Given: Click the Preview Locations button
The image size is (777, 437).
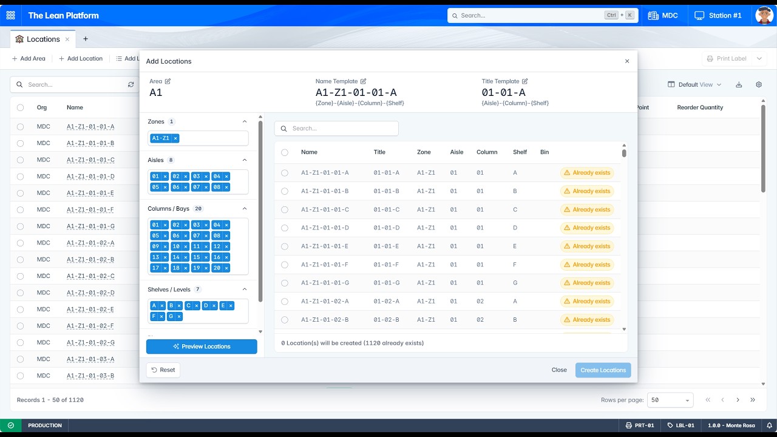Looking at the screenshot, I should (x=202, y=347).
